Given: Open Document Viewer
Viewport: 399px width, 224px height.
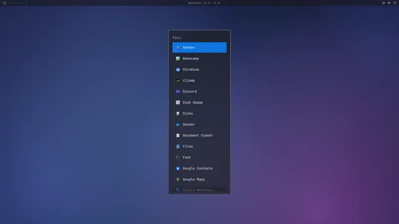Looking at the screenshot, I should (199, 136).
